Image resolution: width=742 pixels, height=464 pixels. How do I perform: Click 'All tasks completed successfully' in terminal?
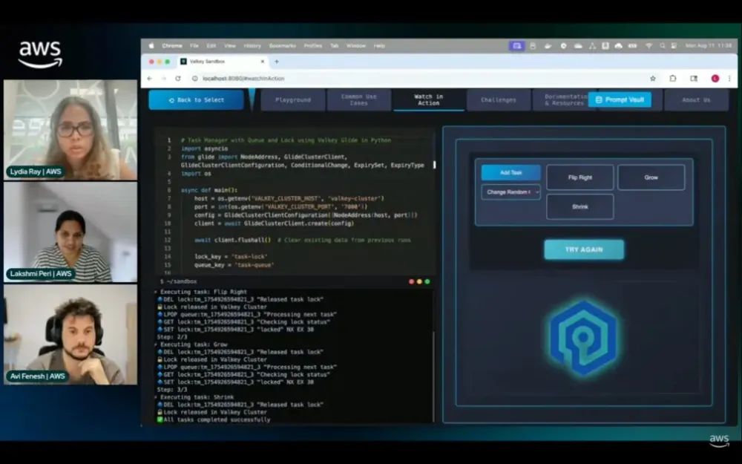214,419
